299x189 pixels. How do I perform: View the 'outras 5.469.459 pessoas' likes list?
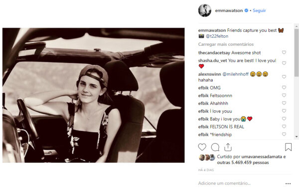coord(243,163)
